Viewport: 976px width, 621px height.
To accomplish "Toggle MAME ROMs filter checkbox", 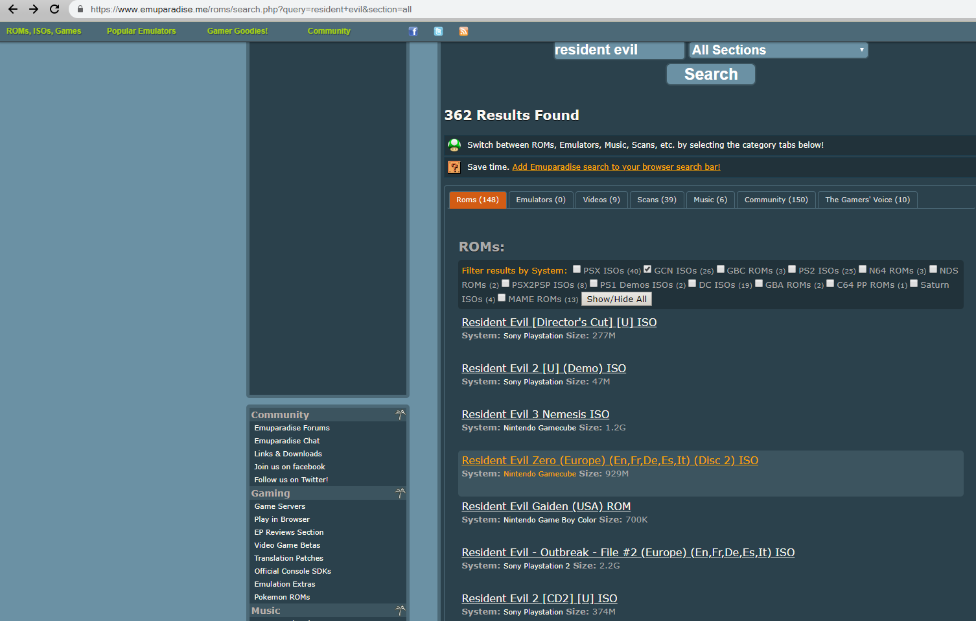I will click(x=502, y=298).
